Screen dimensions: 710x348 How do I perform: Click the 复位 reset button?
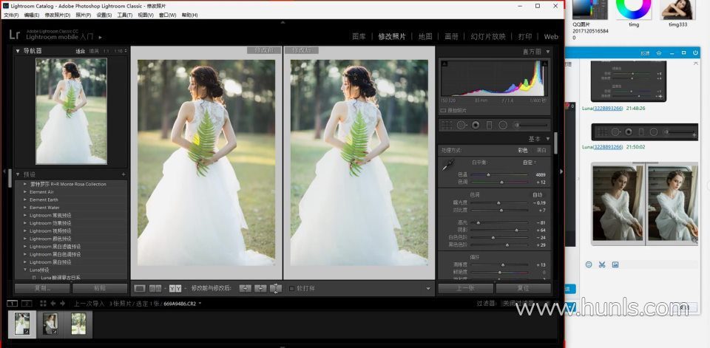(523, 288)
